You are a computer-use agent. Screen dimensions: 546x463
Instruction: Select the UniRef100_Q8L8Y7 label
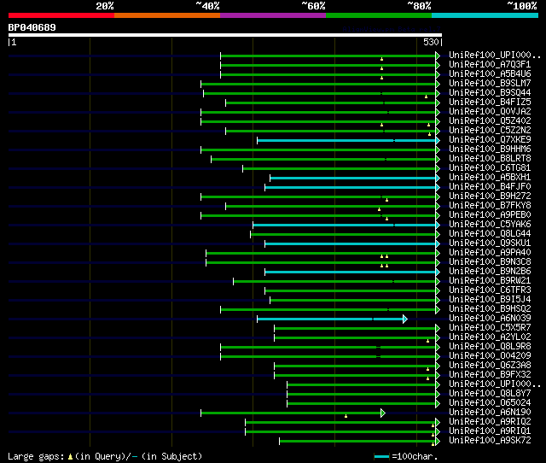pos(490,394)
